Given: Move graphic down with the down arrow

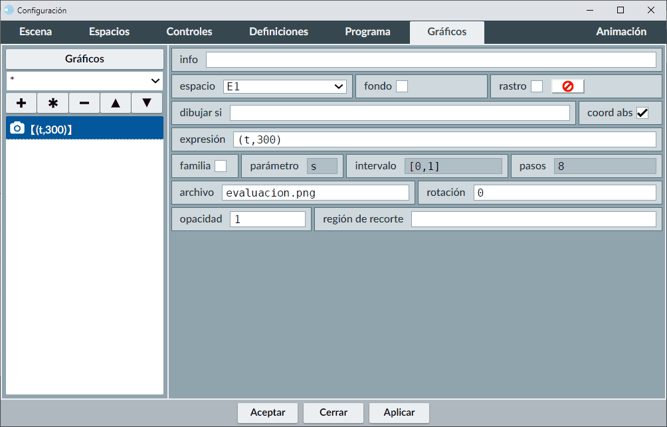Looking at the screenshot, I should point(147,103).
